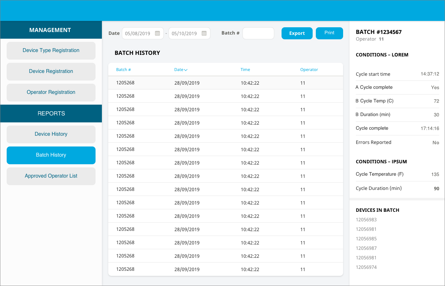The width and height of the screenshot is (445, 286).
Task: Open Device Registration
Action: [51, 71]
